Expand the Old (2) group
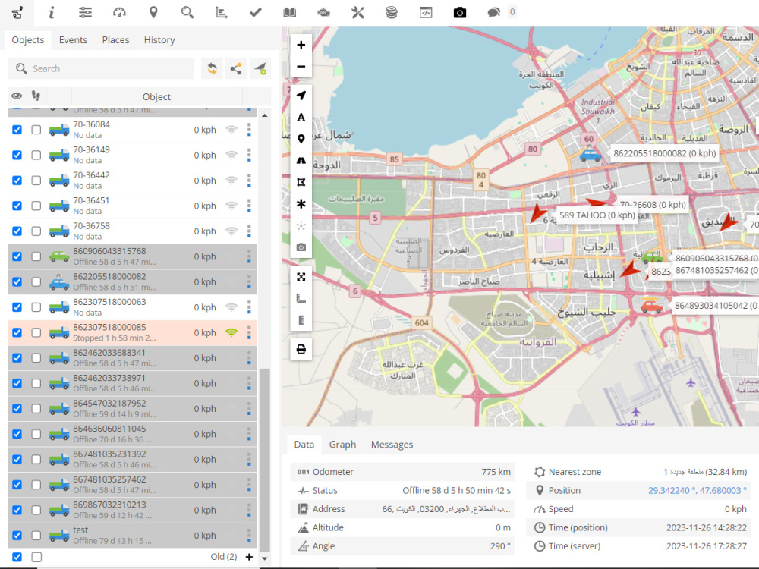759x569 pixels. [249, 557]
